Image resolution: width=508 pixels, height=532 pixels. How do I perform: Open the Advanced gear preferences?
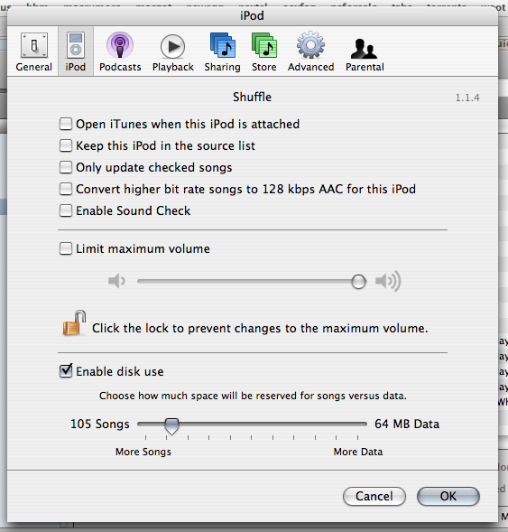pyautogui.click(x=310, y=51)
